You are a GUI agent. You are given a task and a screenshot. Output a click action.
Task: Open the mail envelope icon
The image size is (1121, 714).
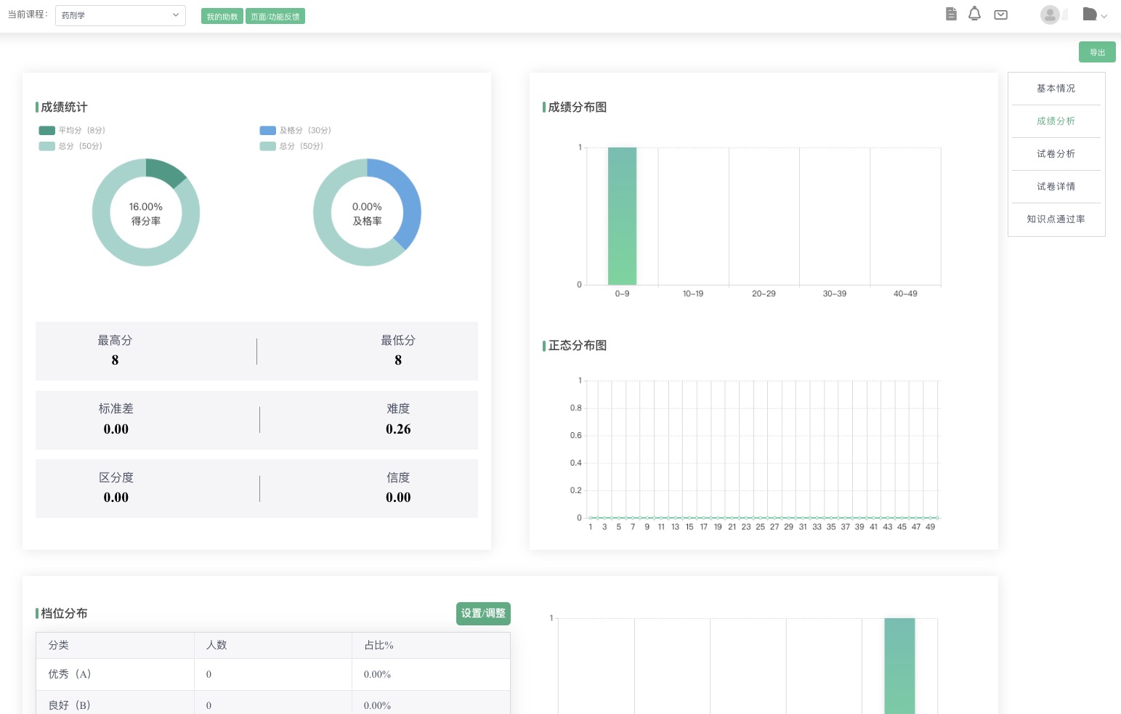click(x=1000, y=15)
